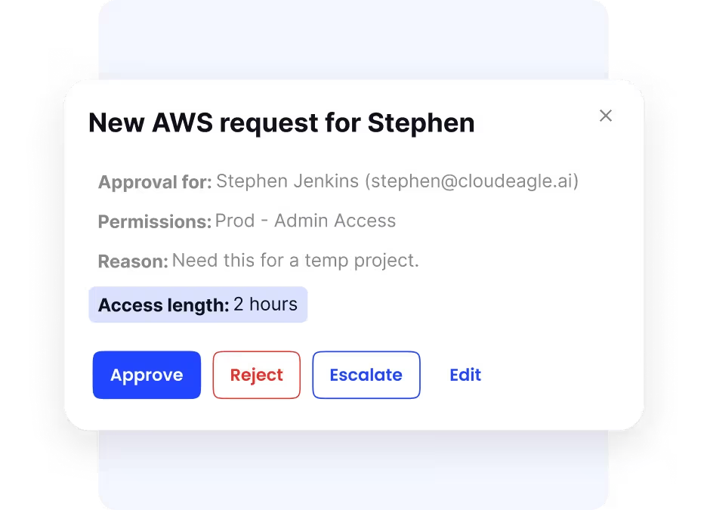Click the reason text about temp project
The height and width of the screenshot is (510, 707).
click(x=295, y=261)
